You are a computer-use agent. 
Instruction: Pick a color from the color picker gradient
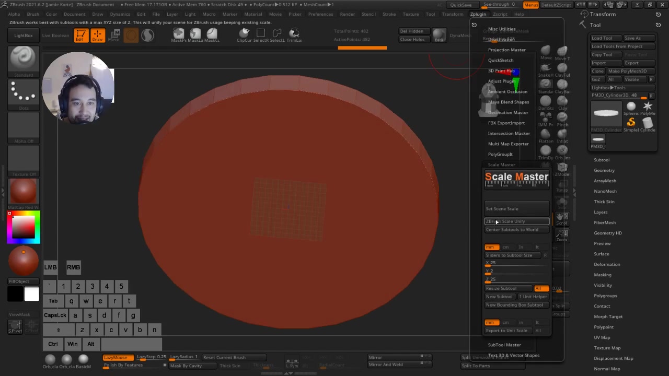coord(23,226)
